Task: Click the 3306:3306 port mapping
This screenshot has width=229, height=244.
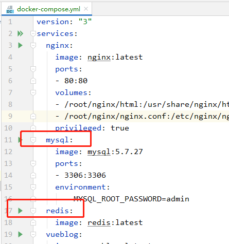Action: pyautogui.click(x=85, y=175)
